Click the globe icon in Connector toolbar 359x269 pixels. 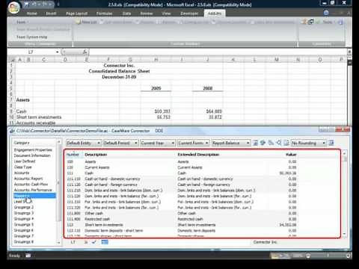pos(263,143)
